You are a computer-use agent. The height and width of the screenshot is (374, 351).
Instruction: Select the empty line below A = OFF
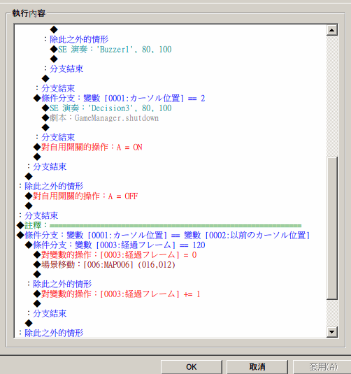pyautogui.click(x=29, y=206)
